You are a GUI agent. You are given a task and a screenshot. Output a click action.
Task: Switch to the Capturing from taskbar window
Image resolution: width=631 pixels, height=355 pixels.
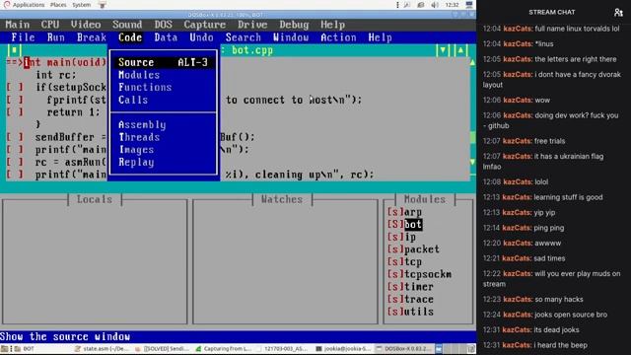coord(224,349)
